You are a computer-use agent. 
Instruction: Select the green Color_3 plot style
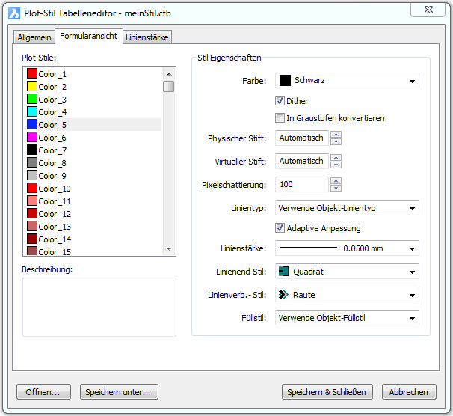[52, 100]
